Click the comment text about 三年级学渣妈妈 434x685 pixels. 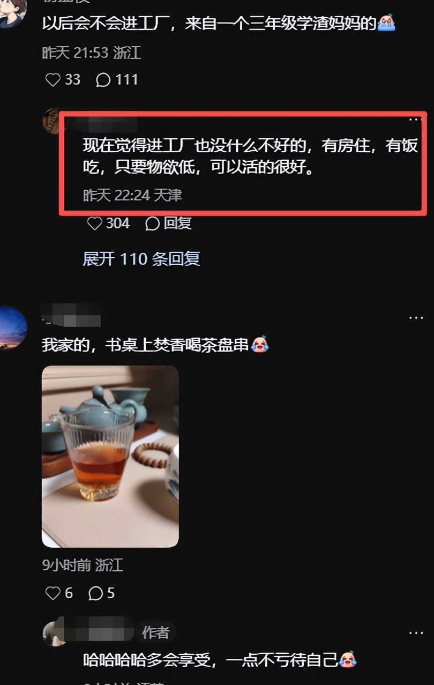(219, 24)
